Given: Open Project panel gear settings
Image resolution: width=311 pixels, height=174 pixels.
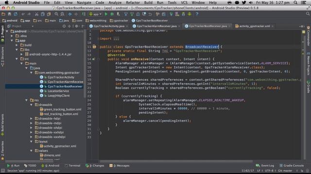Looking at the screenshot, I should click(x=77, y=26).
